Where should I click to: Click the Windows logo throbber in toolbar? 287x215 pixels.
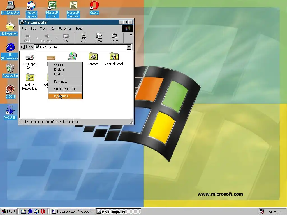(x=128, y=28)
